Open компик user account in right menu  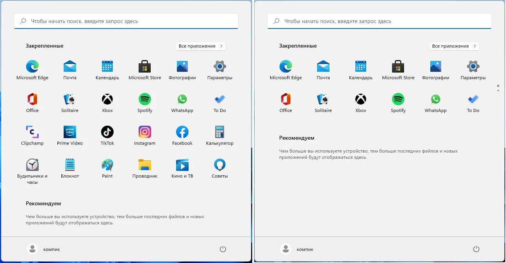(x=297, y=249)
